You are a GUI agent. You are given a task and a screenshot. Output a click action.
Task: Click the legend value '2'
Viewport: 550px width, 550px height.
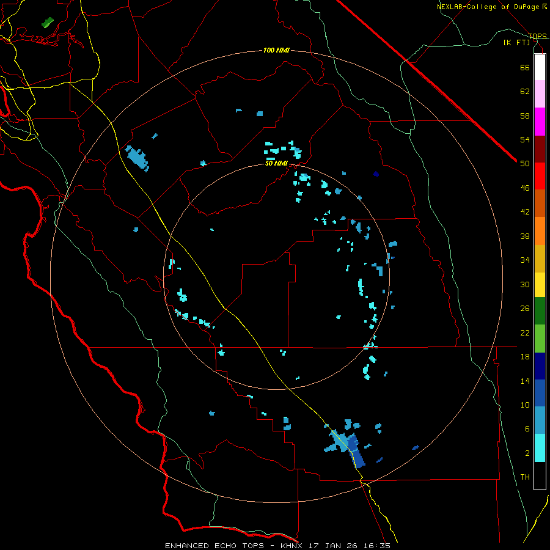click(x=527, y=453)
